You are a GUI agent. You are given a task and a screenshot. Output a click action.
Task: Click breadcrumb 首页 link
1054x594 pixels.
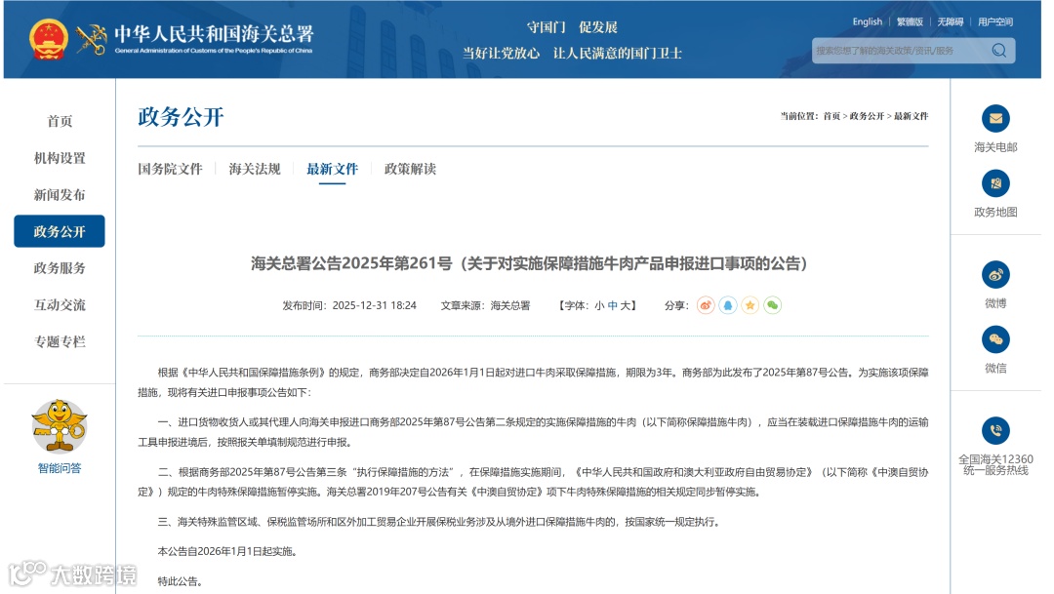(831, 116)
